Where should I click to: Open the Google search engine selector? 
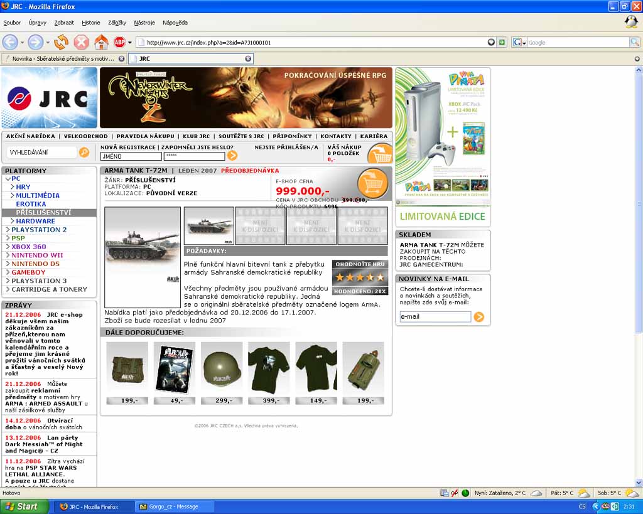pyautogui.click(x=519, y=42)
